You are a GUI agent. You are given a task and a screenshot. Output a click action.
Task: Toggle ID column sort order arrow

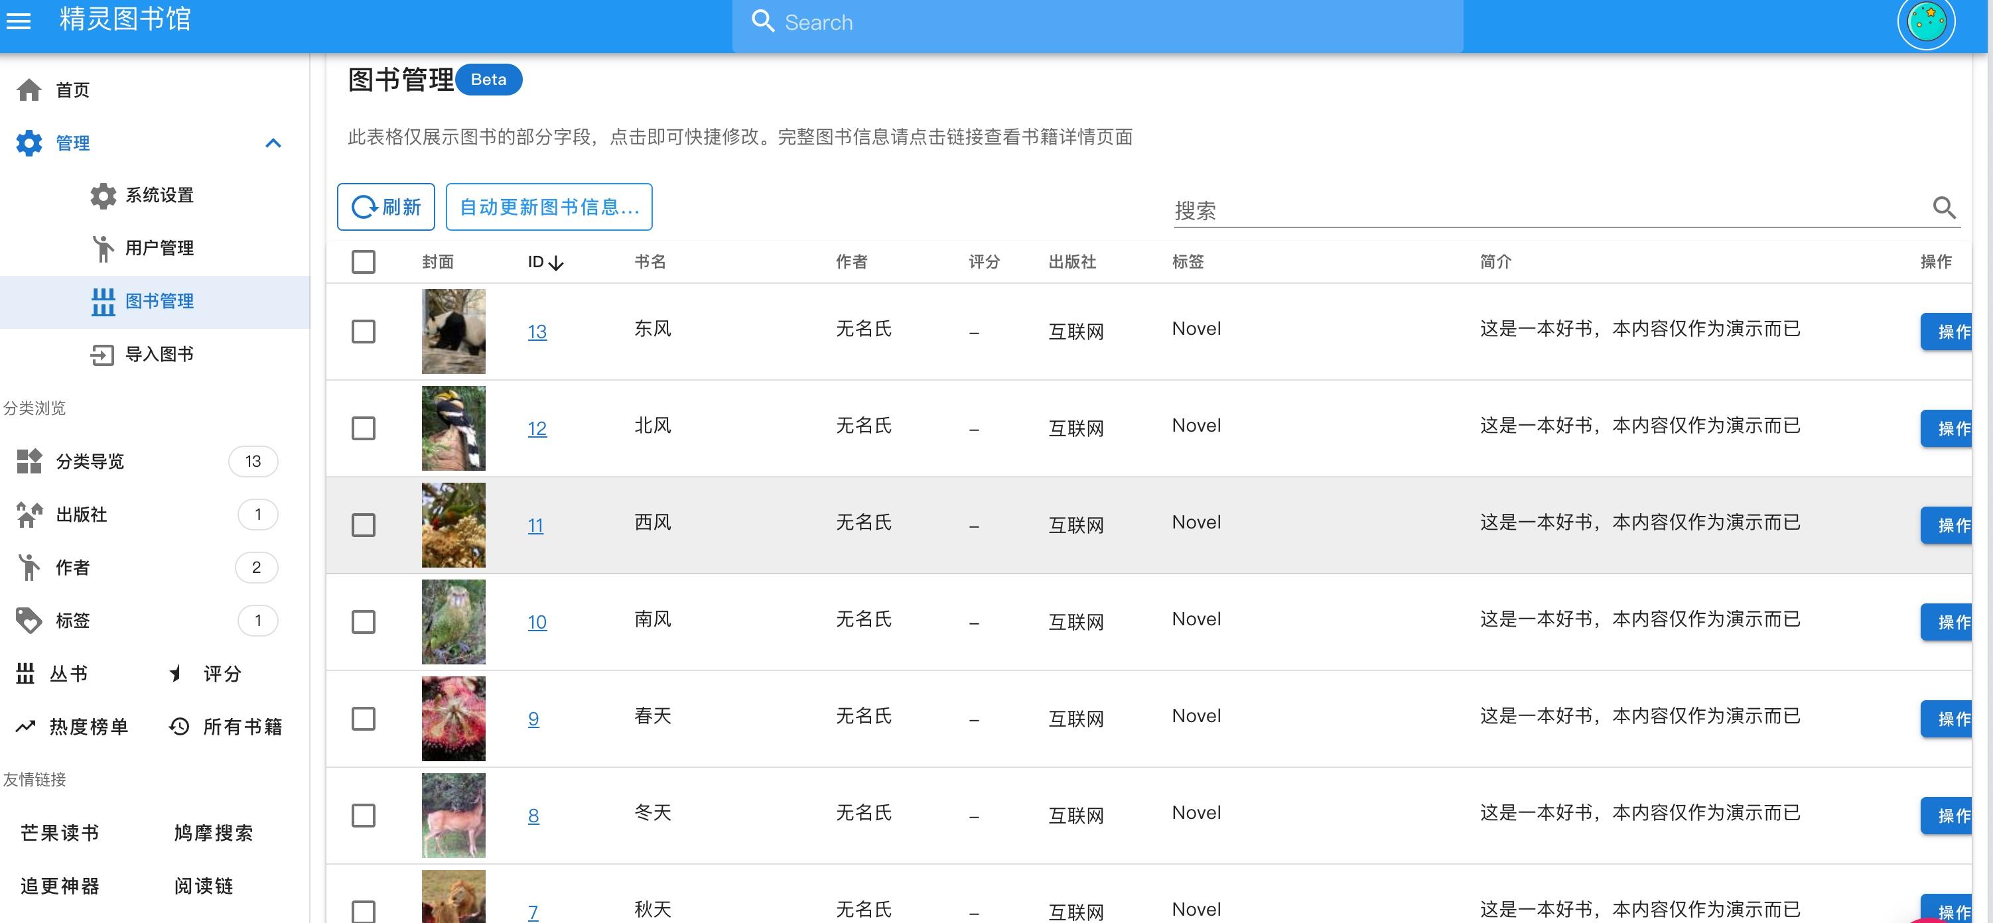coord(557,262)
